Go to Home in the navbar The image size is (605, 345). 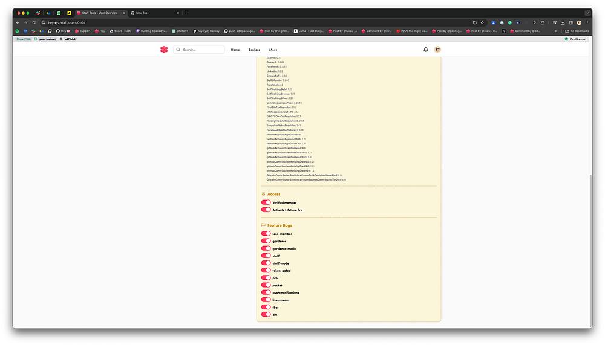(235, 50)
